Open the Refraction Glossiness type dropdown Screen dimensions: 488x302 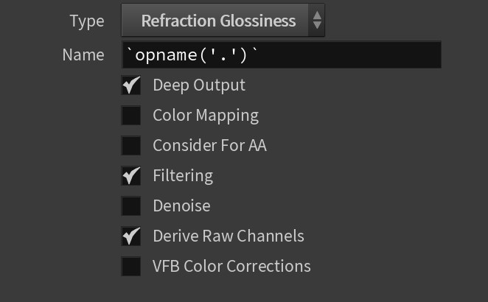click(223, 20)
